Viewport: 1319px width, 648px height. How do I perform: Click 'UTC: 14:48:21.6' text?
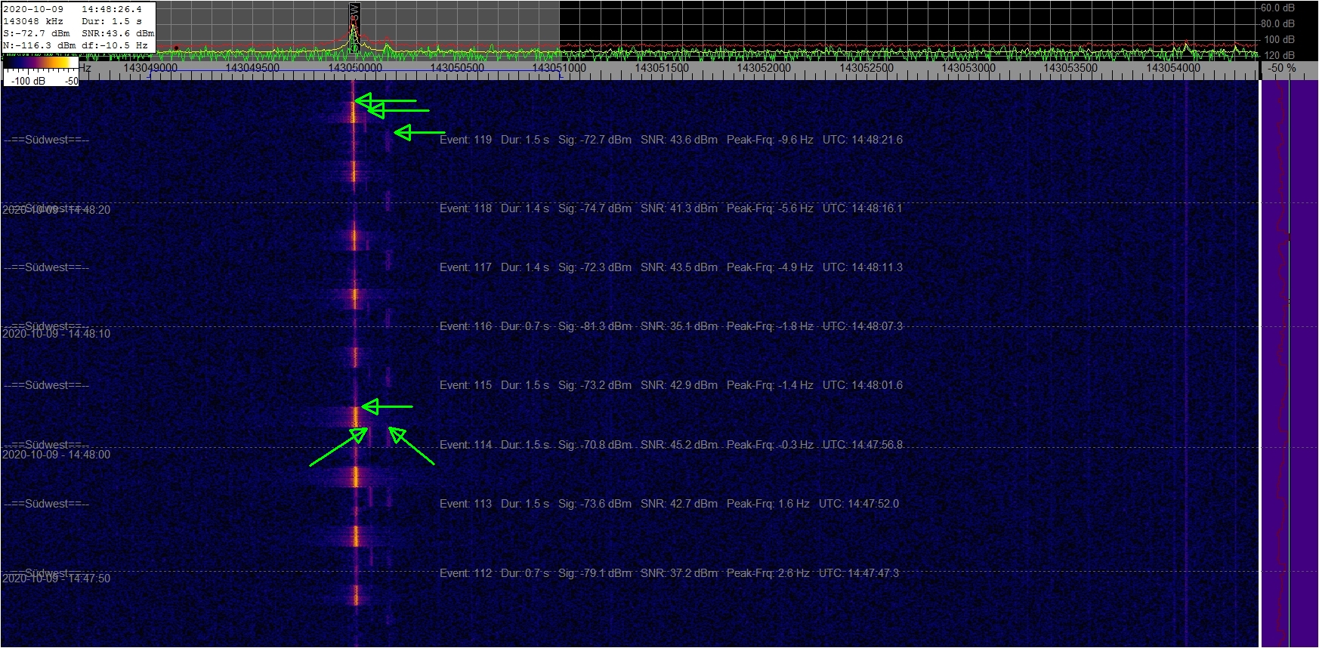pyautogui.click(x=863, y=140)
